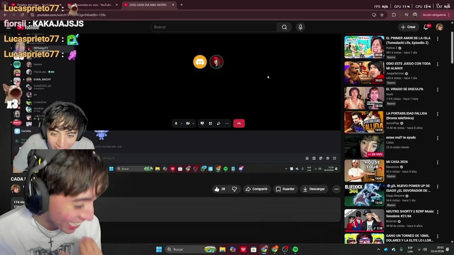Reload the page in Chrome
454x255 pixels.
click(22, 15)
